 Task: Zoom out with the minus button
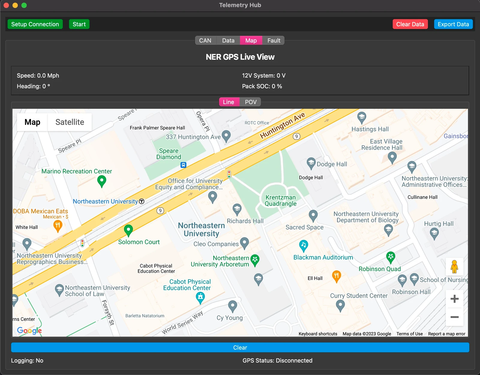click(454, 317)
